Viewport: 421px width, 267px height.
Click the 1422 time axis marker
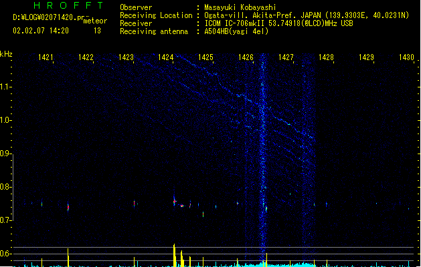(86, 57)
